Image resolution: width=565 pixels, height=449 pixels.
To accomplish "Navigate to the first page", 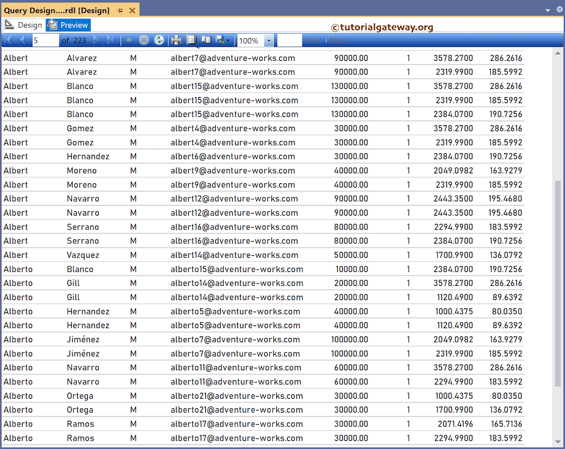I will pos(8,40).
